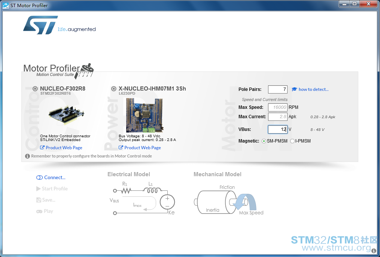Open the X-NUCLEO-IHM07M1 Product Web Page link
Image resolution: width=380 pixels, height=257 pixels.
click(143, 147)
